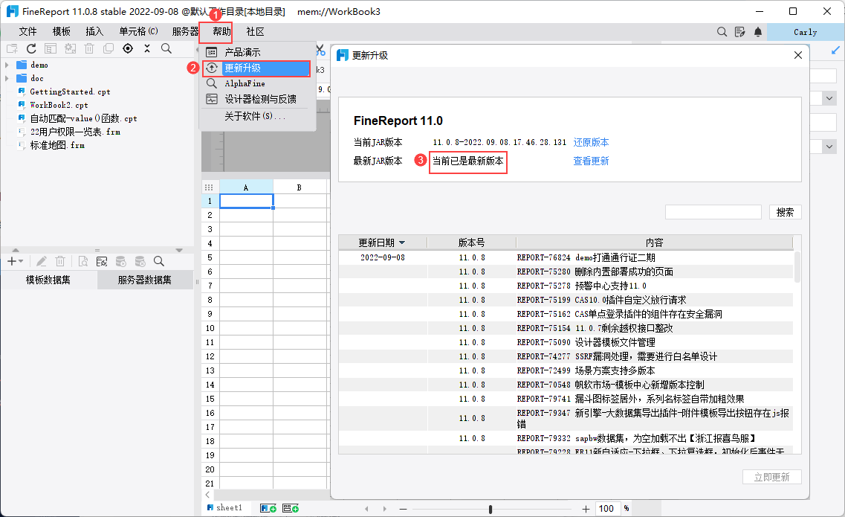
Task: Select 22用户权限一览表.frm in file tree
Action: 75,132
